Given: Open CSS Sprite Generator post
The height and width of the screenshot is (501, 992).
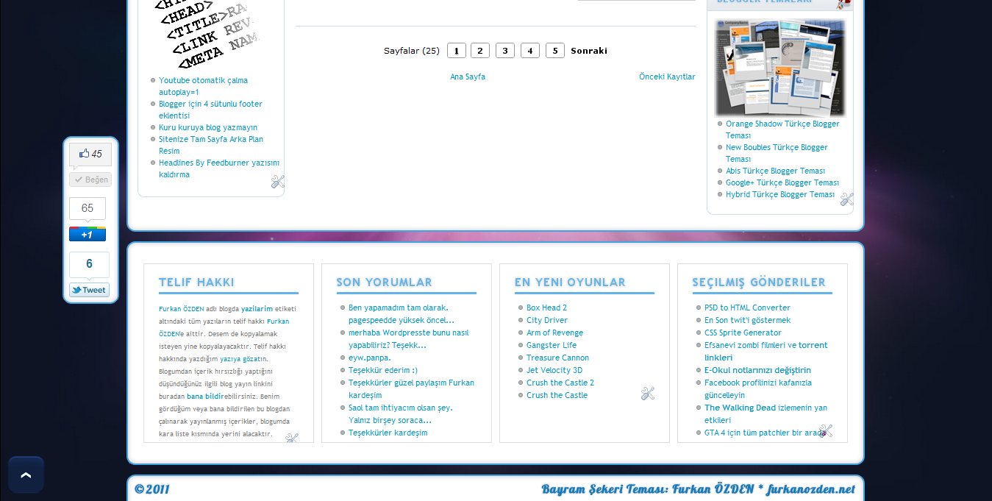Looking at the screenshot, I should click(743, 333).
